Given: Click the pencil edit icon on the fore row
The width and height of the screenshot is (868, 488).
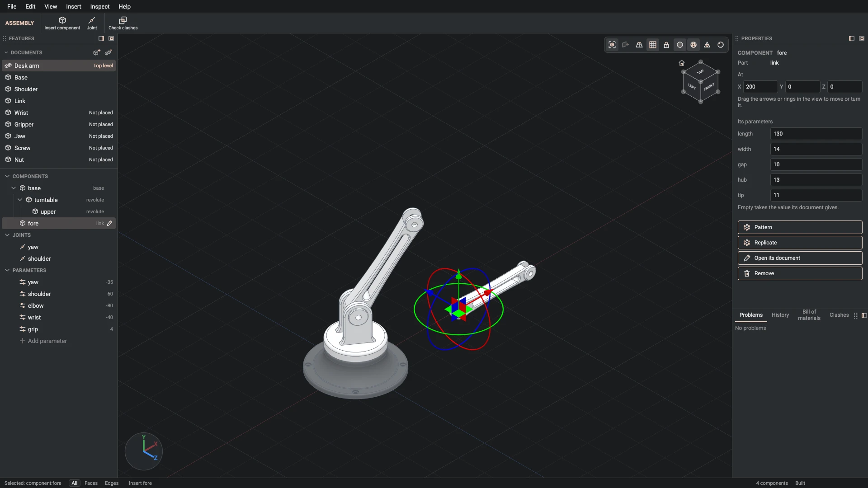Looking at the screenshot, I should (109, 223).
